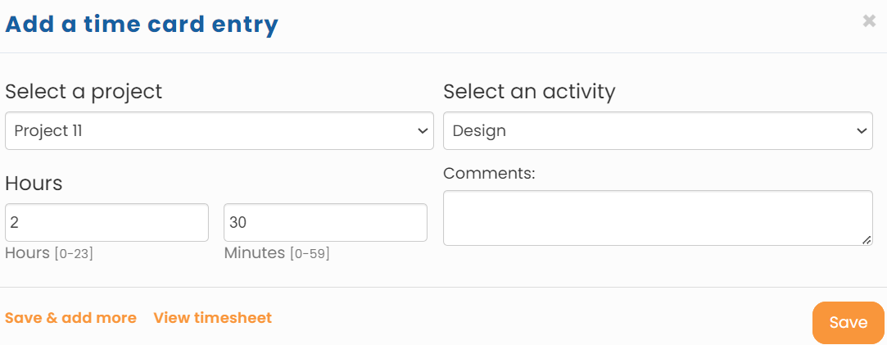This screenshot has width=887, height=345.
Task: Focus the hours field showing 2
Action: point(106,223)
